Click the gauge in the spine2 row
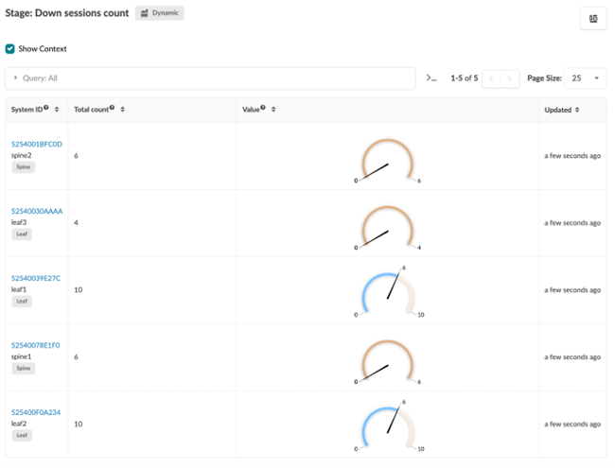 (388, 161)
